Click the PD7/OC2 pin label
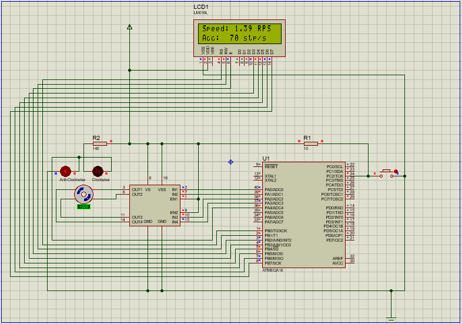Viewport: 462px width, 324px height. coord(334,241)
